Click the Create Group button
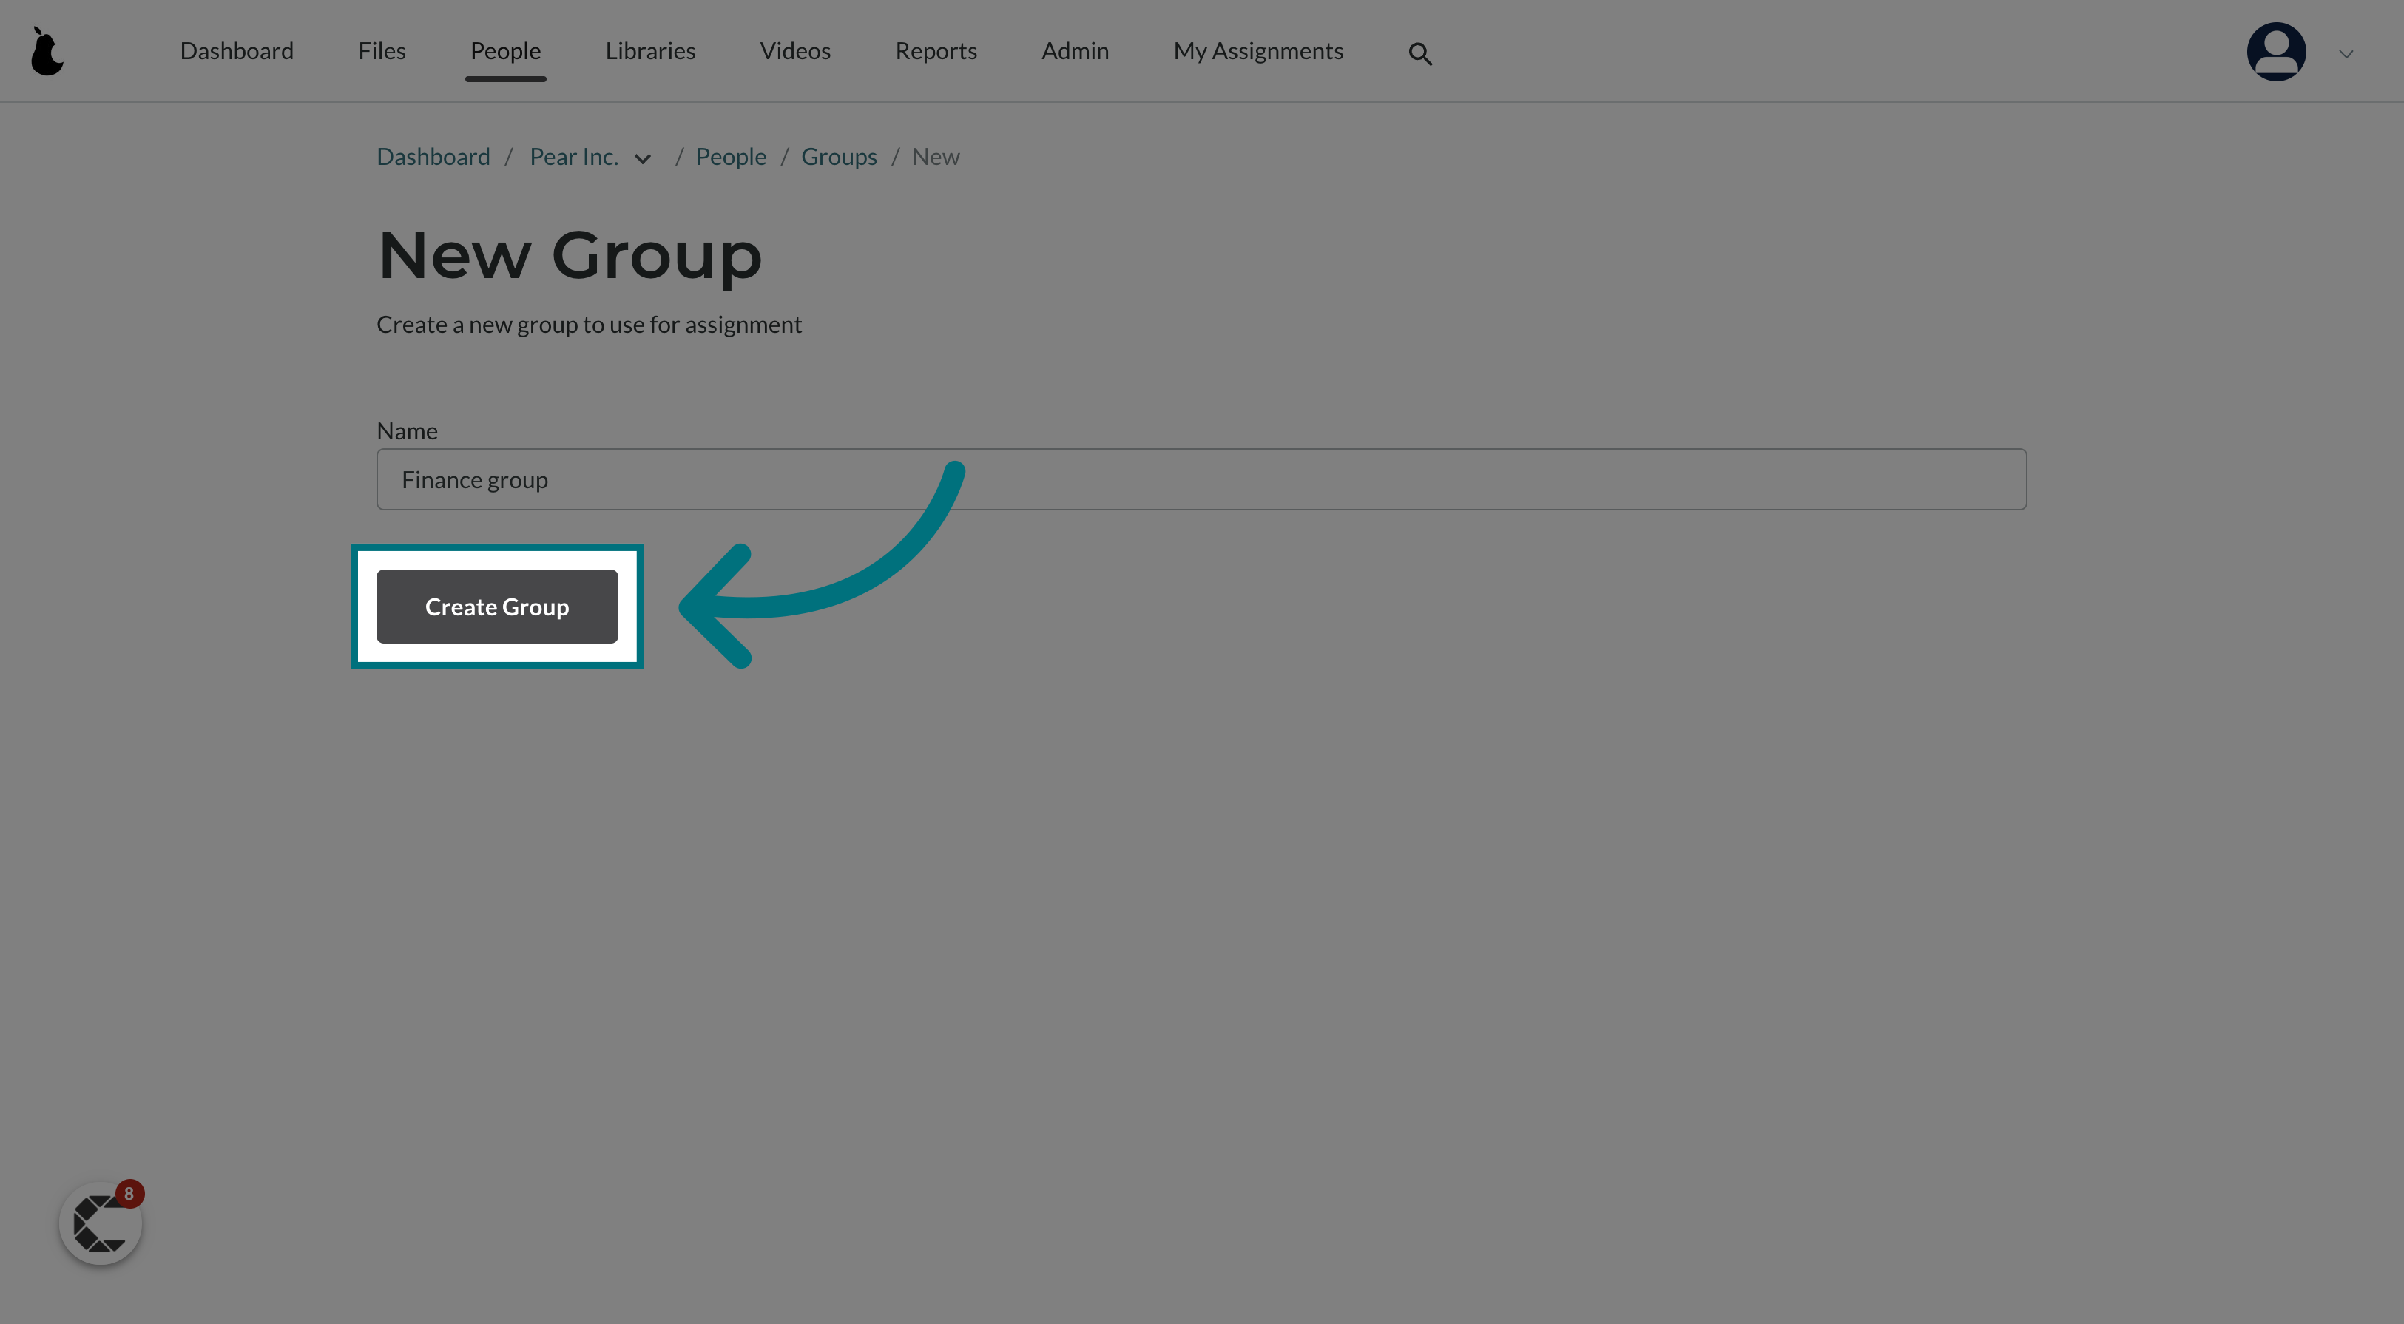This screenshot has width=2404, height=1324. tap(497, 605)
